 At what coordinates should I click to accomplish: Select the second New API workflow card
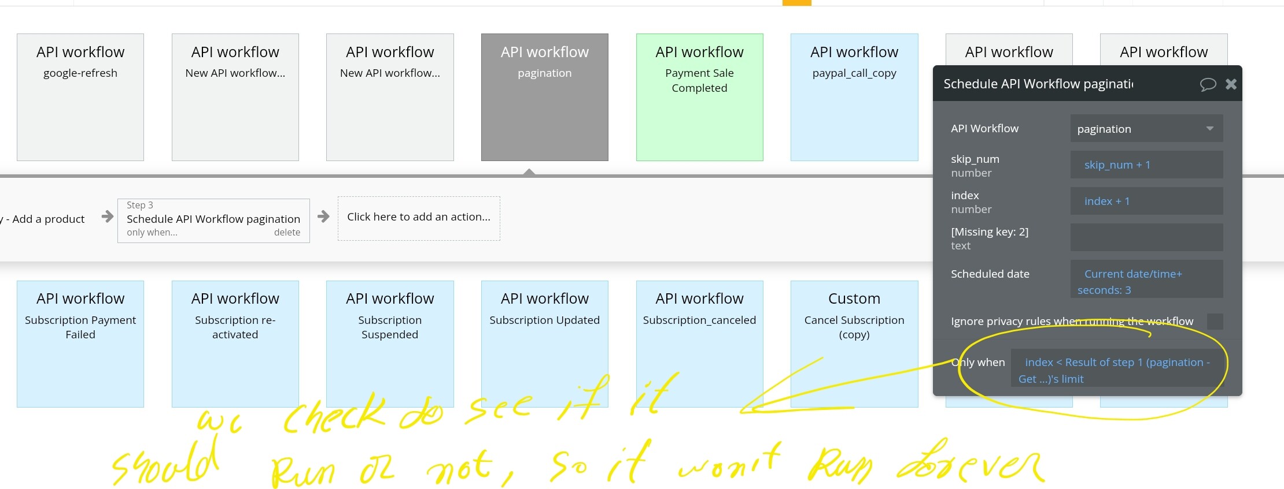click(390, 97)
